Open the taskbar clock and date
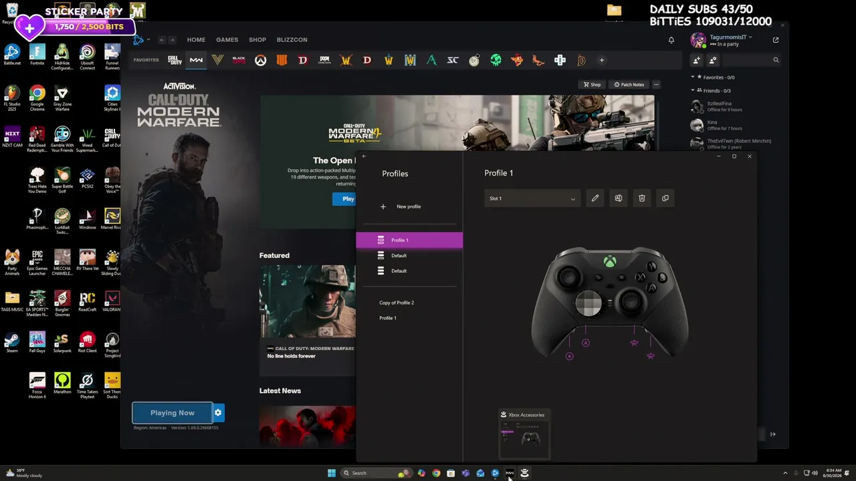Screen dimensions: 856x481 point(833,473)
